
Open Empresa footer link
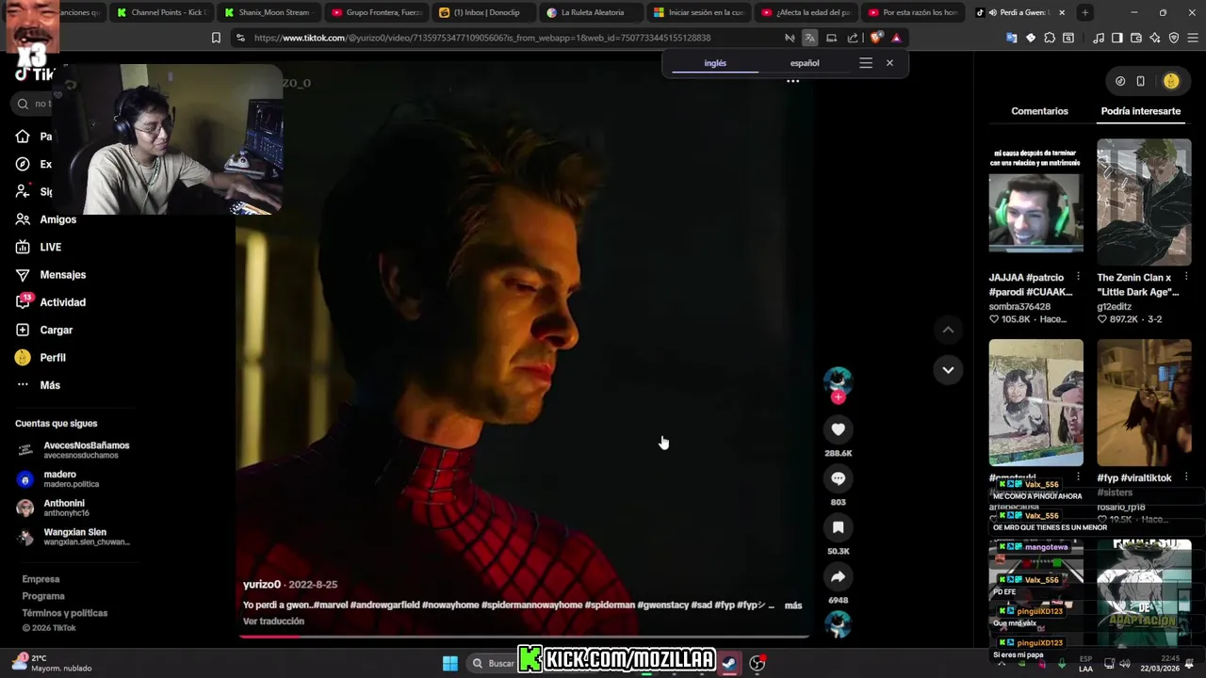point(41,579)
